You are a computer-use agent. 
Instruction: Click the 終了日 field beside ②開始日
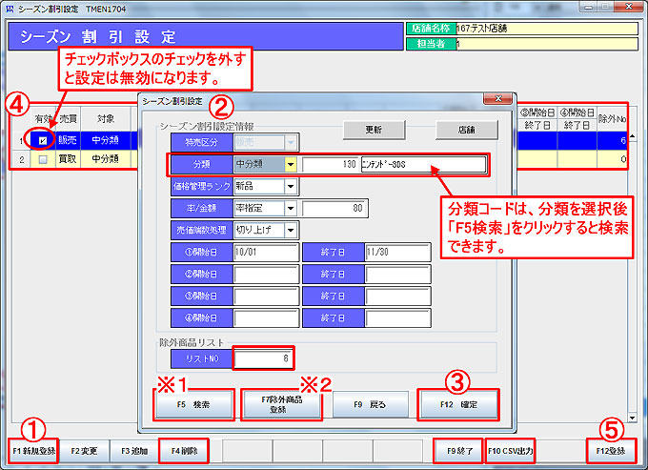(x=397, y=274)
